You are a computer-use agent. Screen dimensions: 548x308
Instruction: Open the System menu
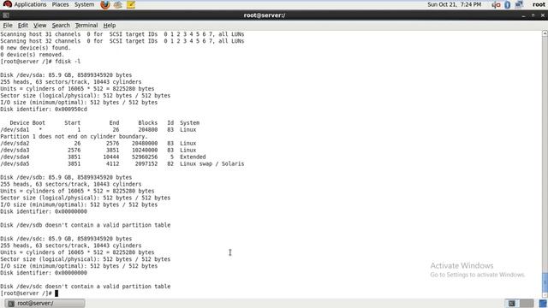click(x=84, y=4)
